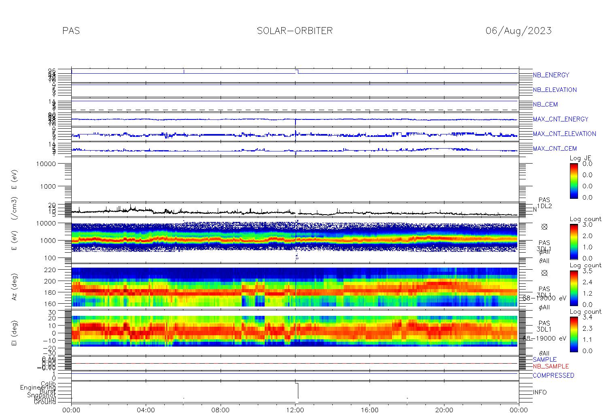
Task: Click the circled-cross symbol beside the azimuth spectrogram
Action: tap(544, 273)
